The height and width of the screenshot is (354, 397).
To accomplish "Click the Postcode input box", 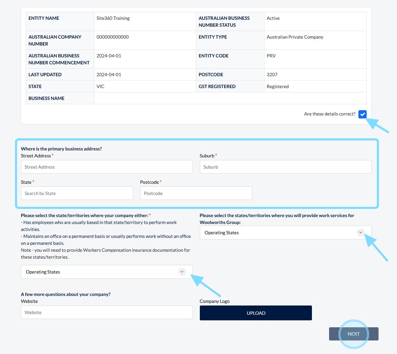I will [x=196, y=193].
